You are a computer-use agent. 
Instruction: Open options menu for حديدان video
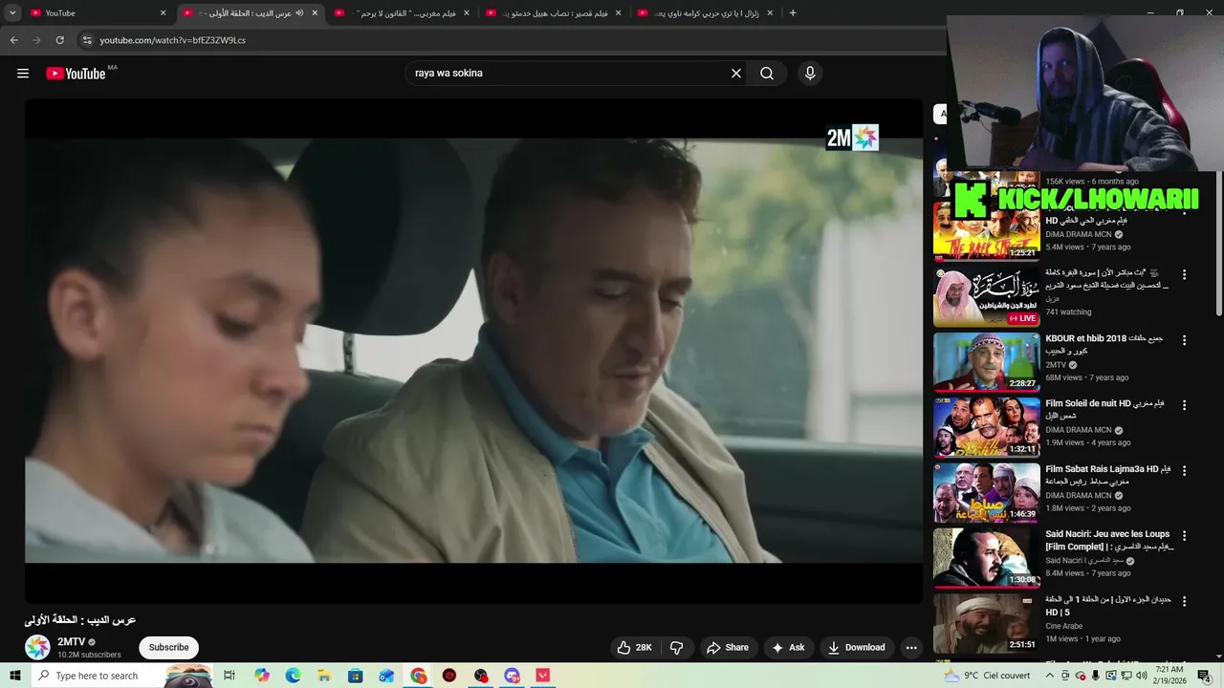[x=1184, y=601]
